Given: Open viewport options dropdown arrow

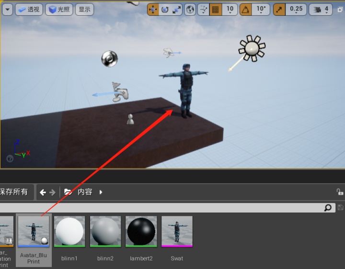Looking at the screenshot, I should (8, 10).
